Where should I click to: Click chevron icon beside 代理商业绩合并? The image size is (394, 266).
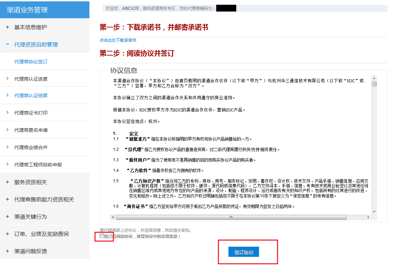click(7, 147)
